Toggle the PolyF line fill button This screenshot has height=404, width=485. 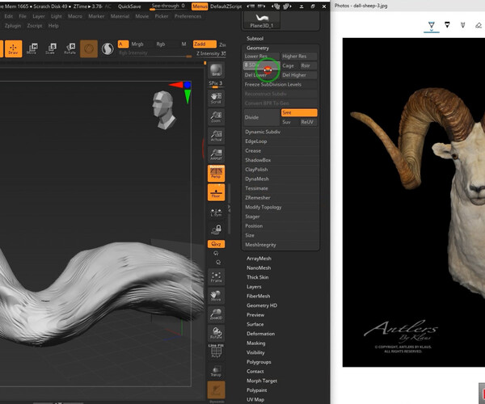tap(216, 351)
